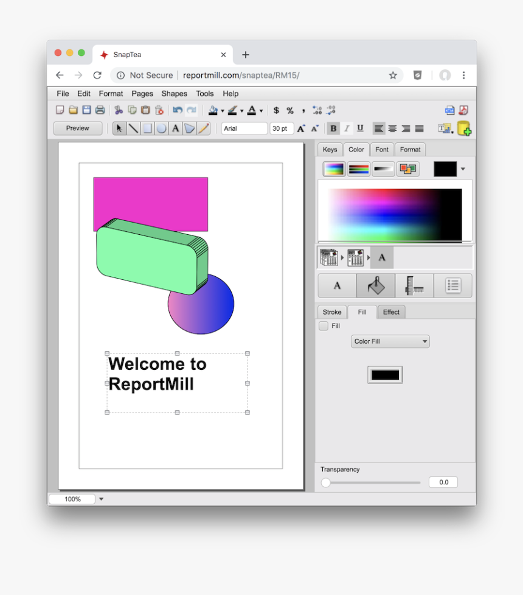Click the fill color paint bucket icon
523x595 pixels.
(213, 110)
